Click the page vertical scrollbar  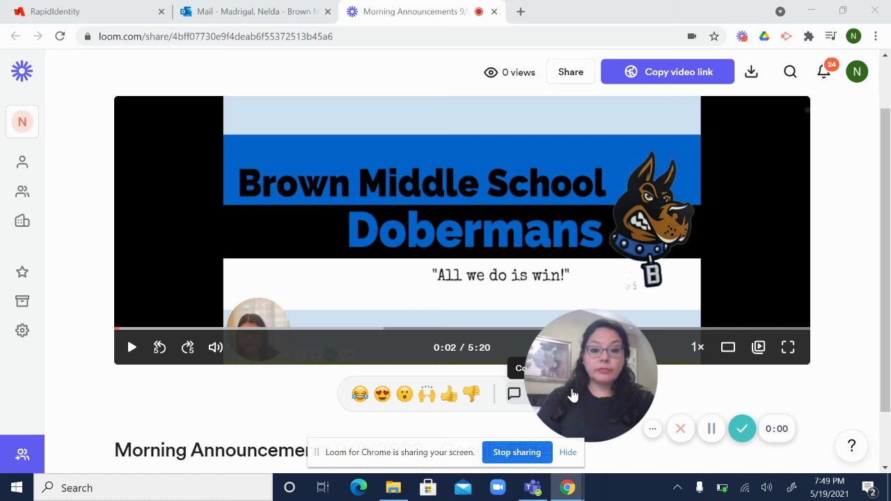[885, 261]
